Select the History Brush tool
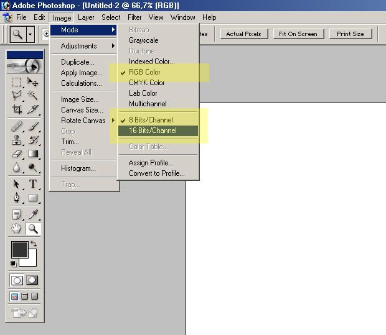 pyautogui.click(x=32, y=140)
